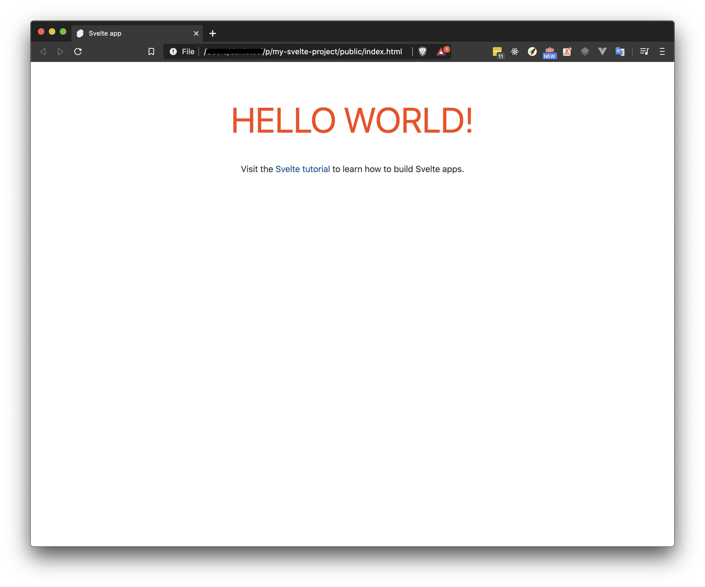705x587 pixels.
Task: Open the Brave hamburger main menu
Action: (x=662, y=51)
